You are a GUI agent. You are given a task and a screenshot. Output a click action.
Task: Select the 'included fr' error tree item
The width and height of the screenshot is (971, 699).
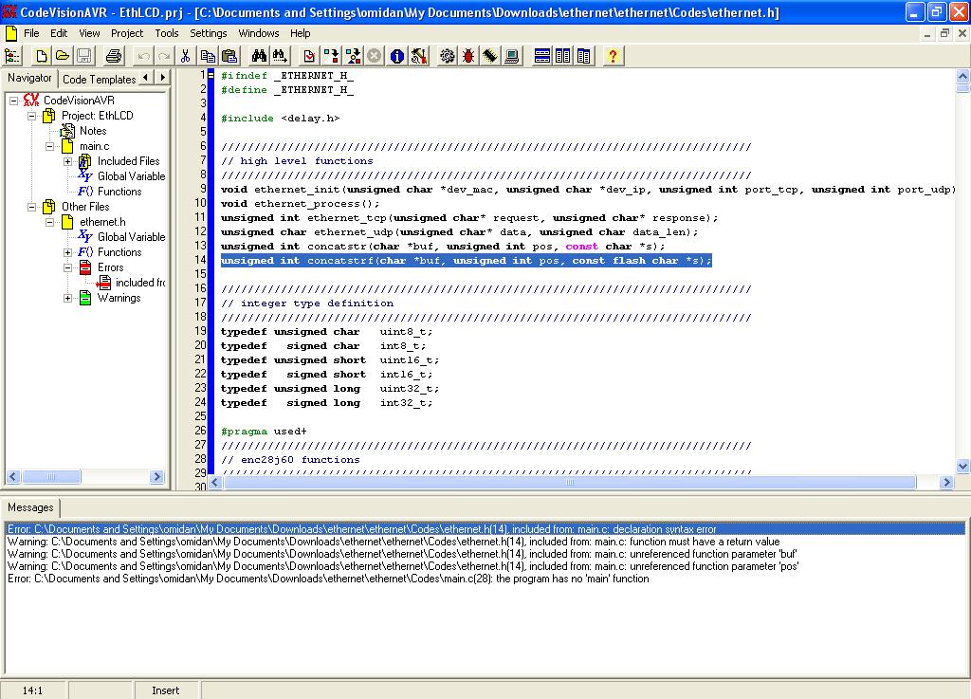click(140, 283)
